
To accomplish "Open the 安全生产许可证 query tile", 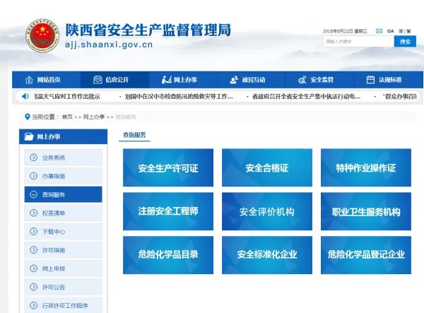I will (168, 167).
